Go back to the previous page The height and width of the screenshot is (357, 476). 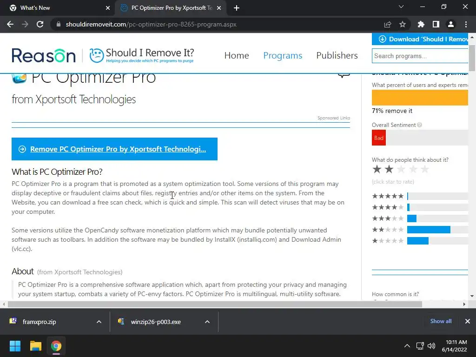coord(10,24)
